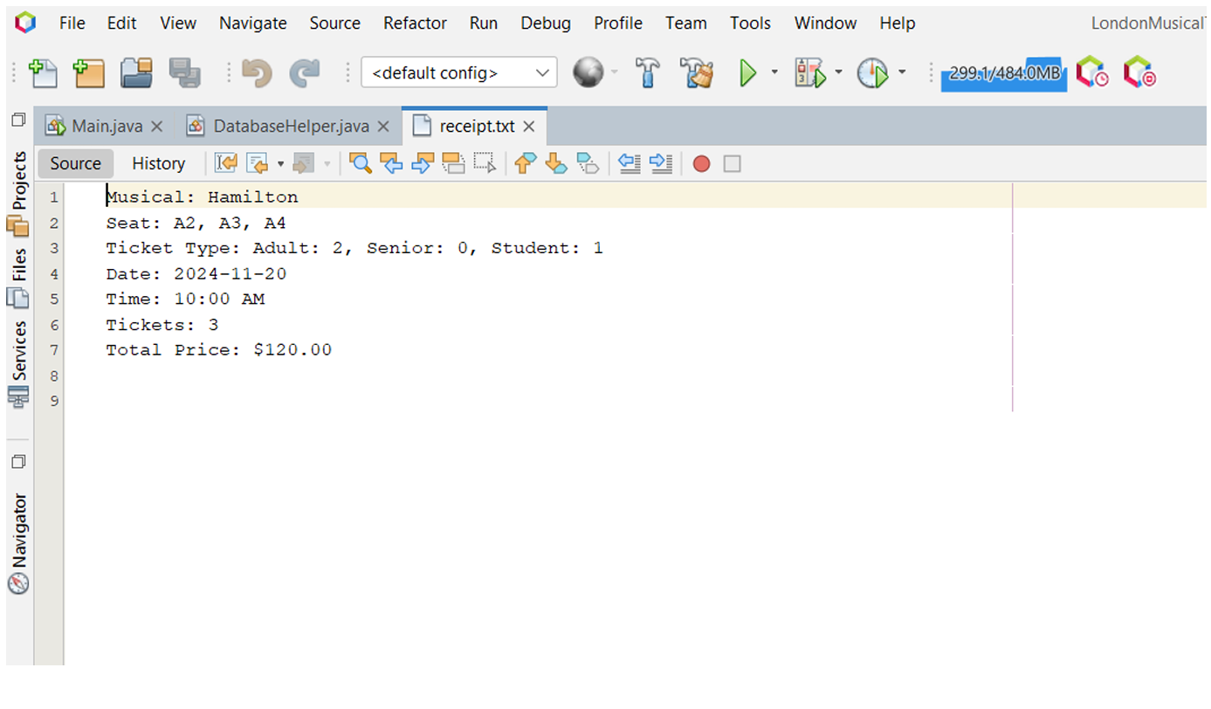Open the Refactor menu
This screenshot has height=709, width=1211.
click(x=415, y=23)
